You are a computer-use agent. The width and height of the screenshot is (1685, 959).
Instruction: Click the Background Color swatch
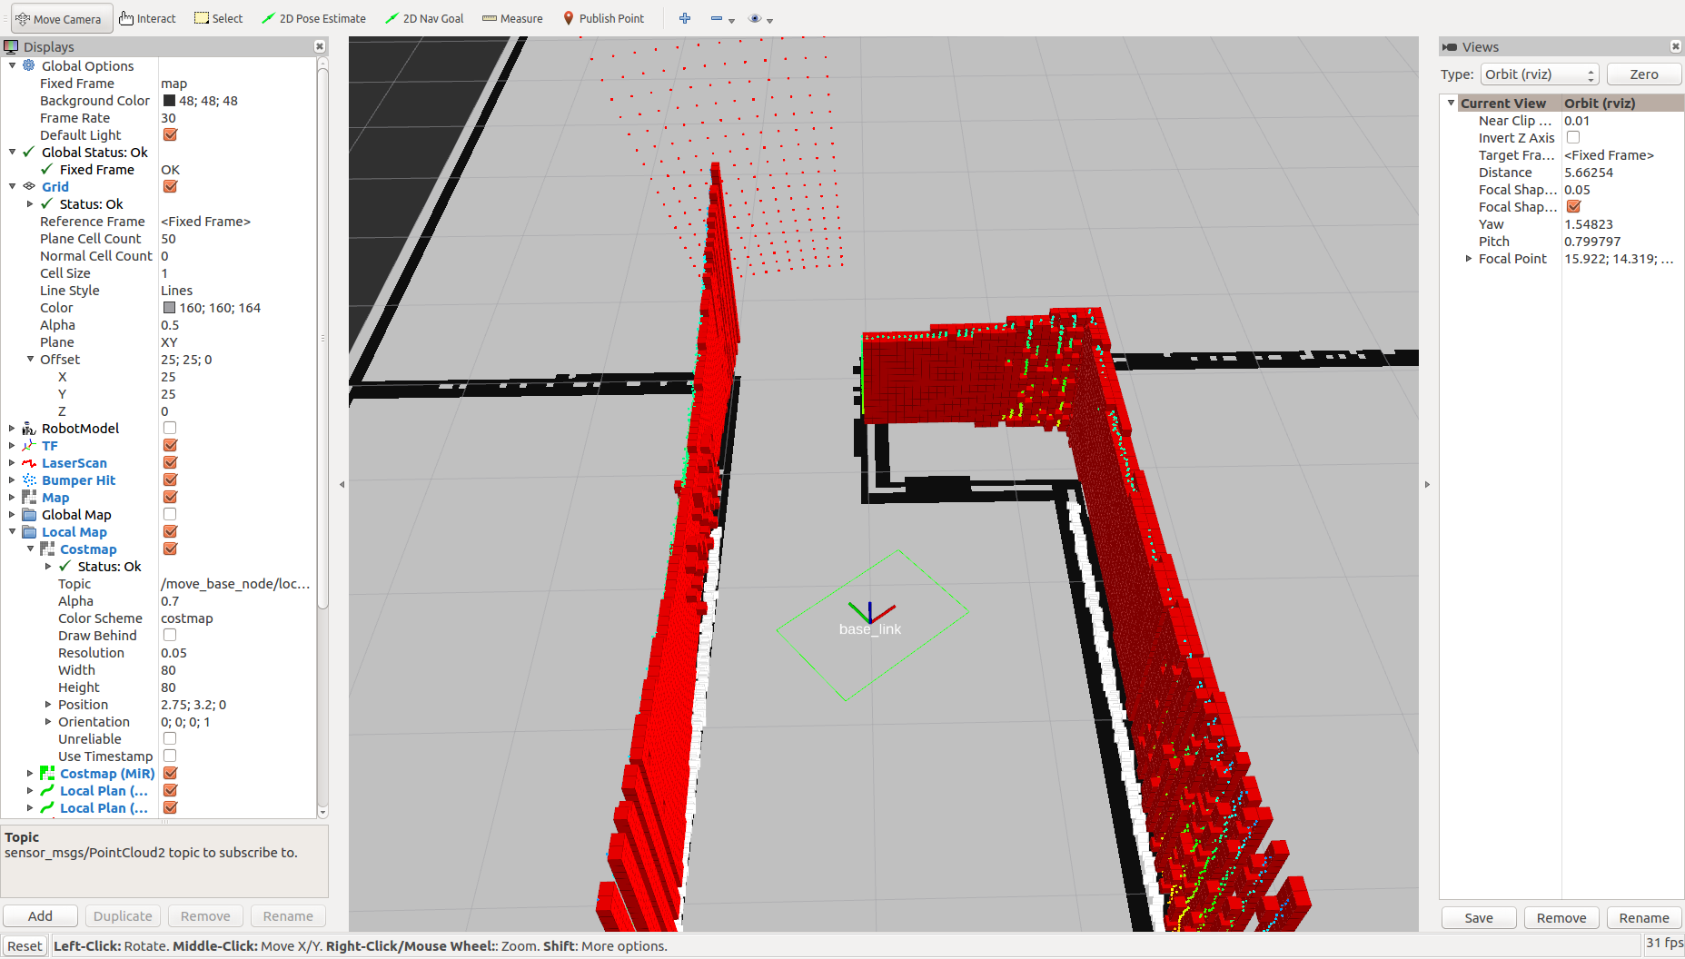pyautogui.click(x=169, y=100)
